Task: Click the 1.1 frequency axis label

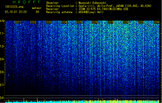Action: point(2,33)
